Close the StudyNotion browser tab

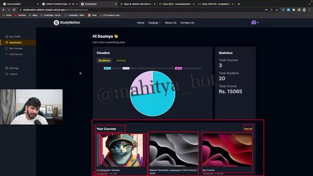point(115,4)
